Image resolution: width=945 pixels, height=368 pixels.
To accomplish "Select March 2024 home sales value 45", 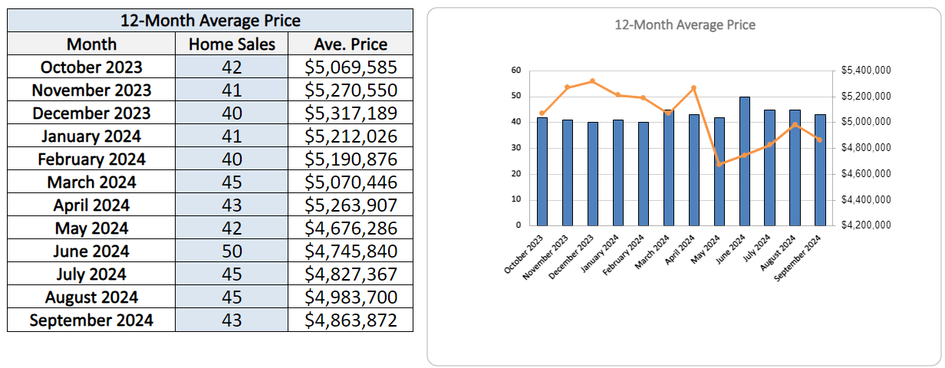I will pyautogui.click(x=232, y=182).
